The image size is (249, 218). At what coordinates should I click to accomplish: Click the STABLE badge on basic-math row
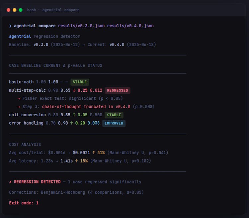[80, 82]
